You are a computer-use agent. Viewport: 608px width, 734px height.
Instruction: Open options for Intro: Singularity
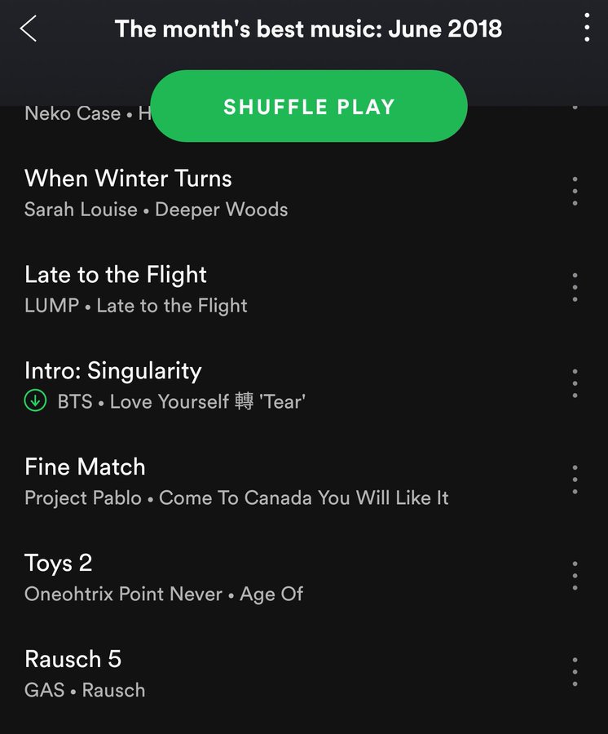coord(575,384)
